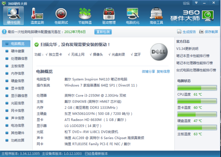Click the 保存截屏 camera icon
Image resolution: width=221 pixels, height=157 pixels.
coord(201,32)
